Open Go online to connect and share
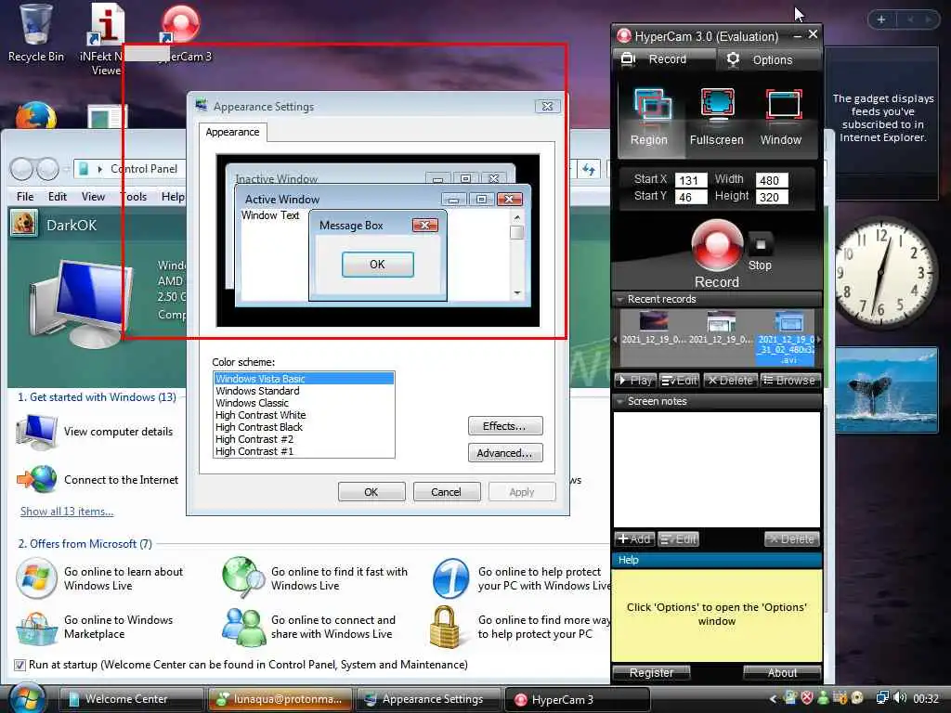 click(x=309, y=627)
